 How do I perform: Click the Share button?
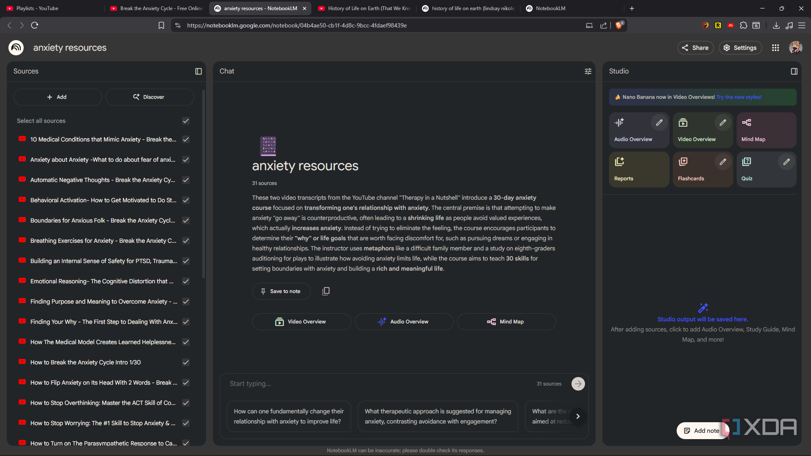click(x=695, y=48)
